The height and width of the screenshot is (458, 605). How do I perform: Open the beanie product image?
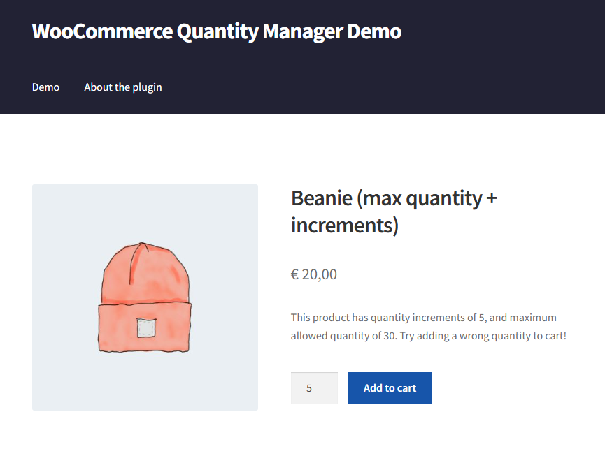(x=145, y=297)
